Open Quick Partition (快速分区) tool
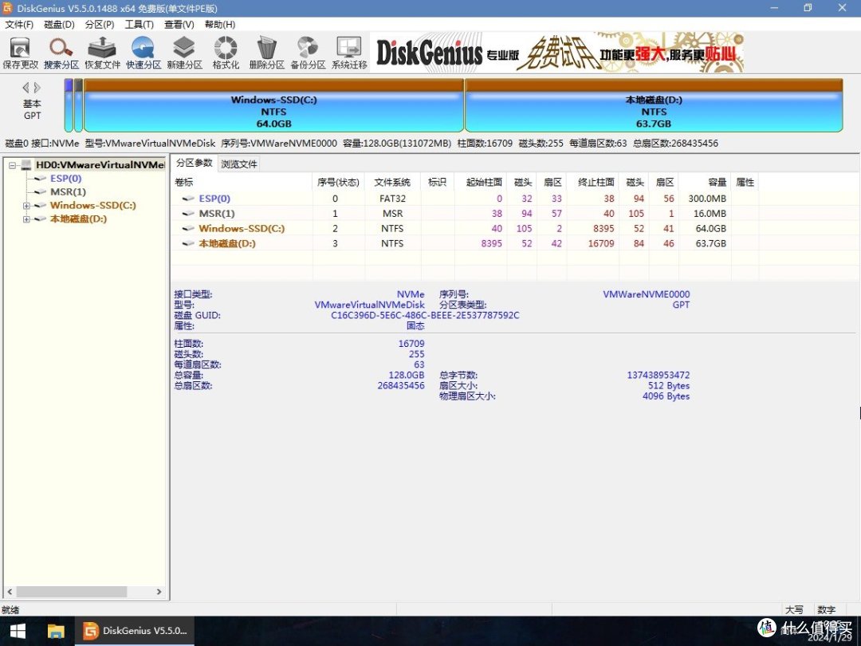Image resolution: width=861 pixels, height=646 pixels. click(x=143, y=53)
